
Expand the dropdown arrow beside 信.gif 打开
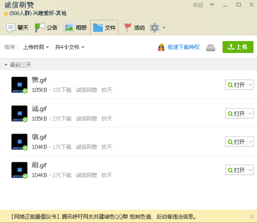tap(250, 142)
